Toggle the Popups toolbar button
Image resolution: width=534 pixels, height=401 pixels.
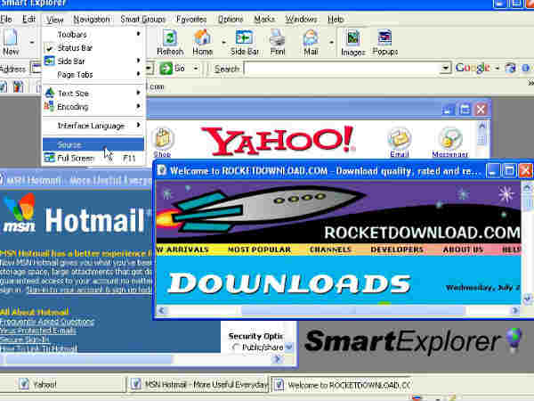tap(384, 43)
